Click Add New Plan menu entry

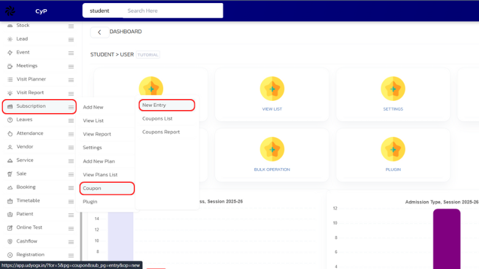click(99, 161)
